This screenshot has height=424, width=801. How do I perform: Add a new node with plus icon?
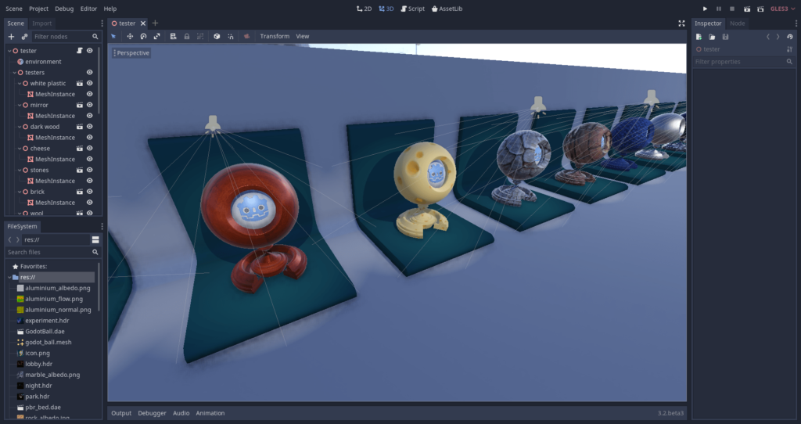(x=11, y=37)
